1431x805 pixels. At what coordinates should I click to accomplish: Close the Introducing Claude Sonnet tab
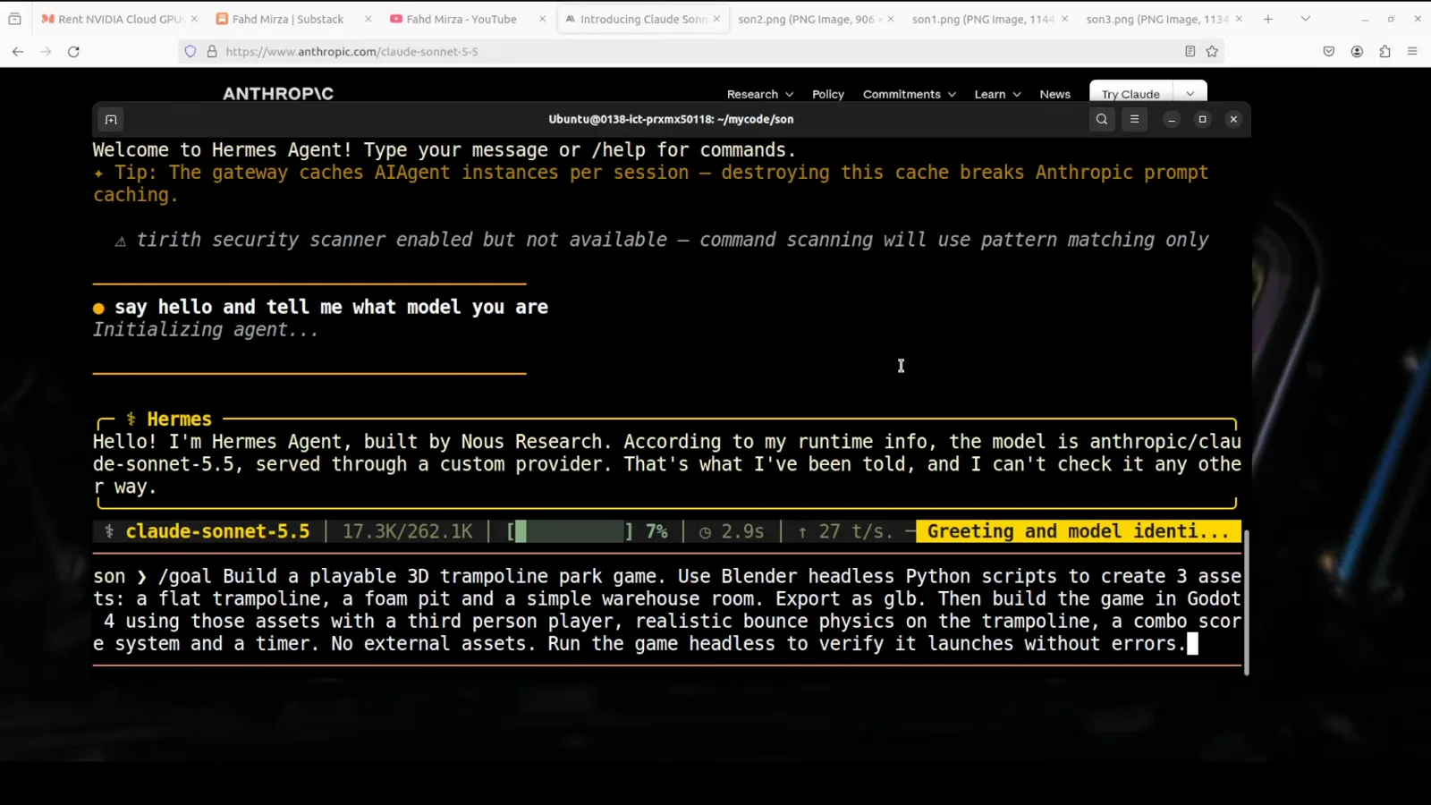pos(716,19)
